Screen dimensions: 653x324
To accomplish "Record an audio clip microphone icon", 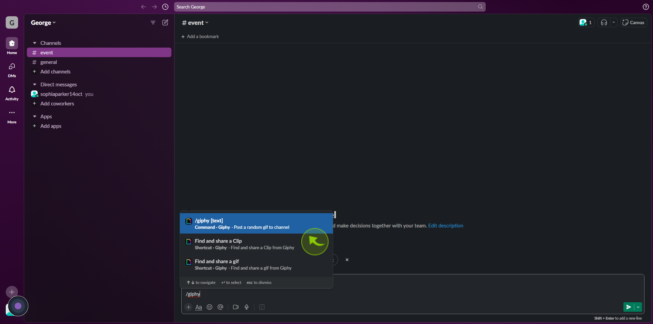I will click(247, 307).
